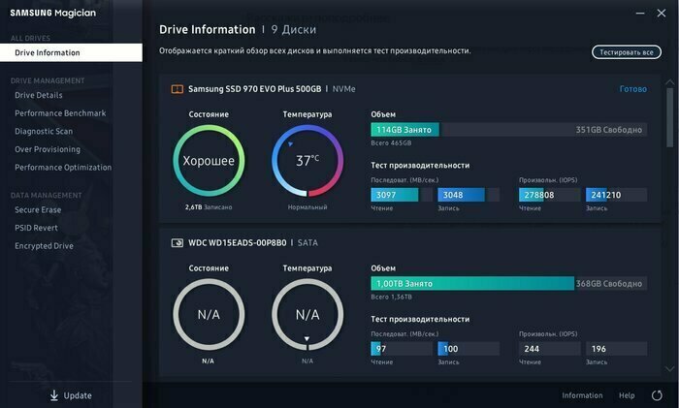Click WDC sequential read value 97

[381, 349]
